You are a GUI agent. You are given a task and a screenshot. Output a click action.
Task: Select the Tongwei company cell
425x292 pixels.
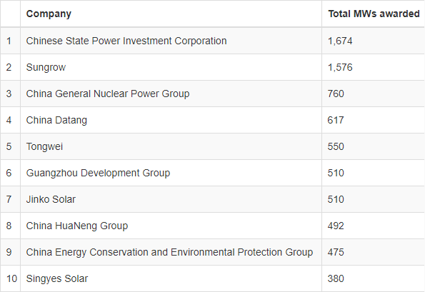pyautogui.click(x=171, y=146)
